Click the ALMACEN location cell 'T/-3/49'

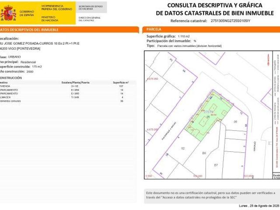point(75,97)
